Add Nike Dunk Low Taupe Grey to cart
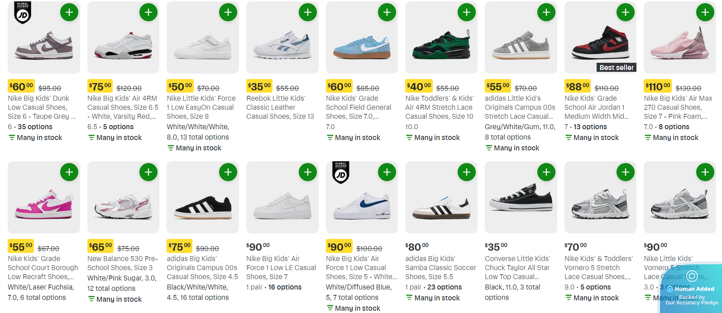 tap(69, 12)
